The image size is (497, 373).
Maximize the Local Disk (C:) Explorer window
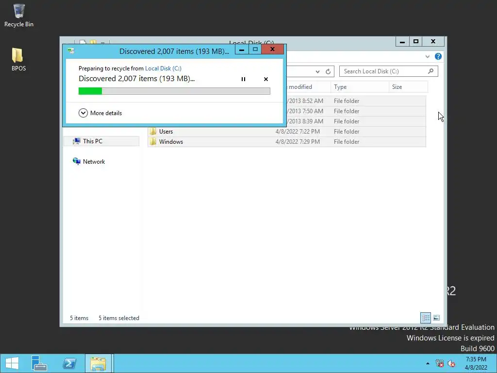click(x=416, y=42)
